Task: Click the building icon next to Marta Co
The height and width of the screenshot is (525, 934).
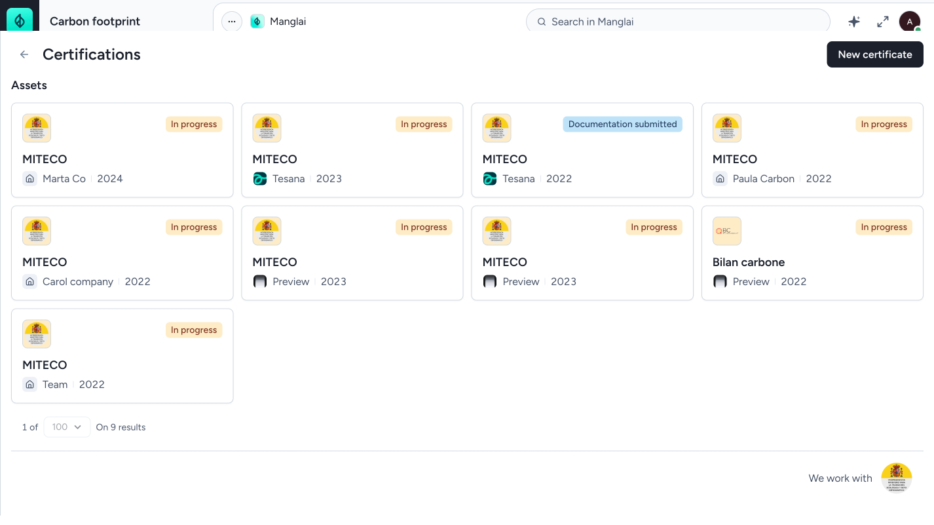Action: (29, 179)
